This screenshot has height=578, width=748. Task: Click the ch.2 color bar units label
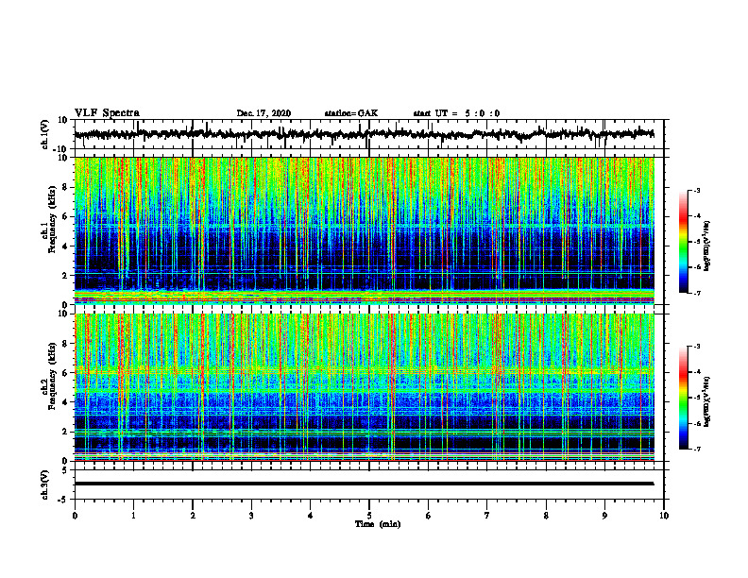tap(707, 401)
